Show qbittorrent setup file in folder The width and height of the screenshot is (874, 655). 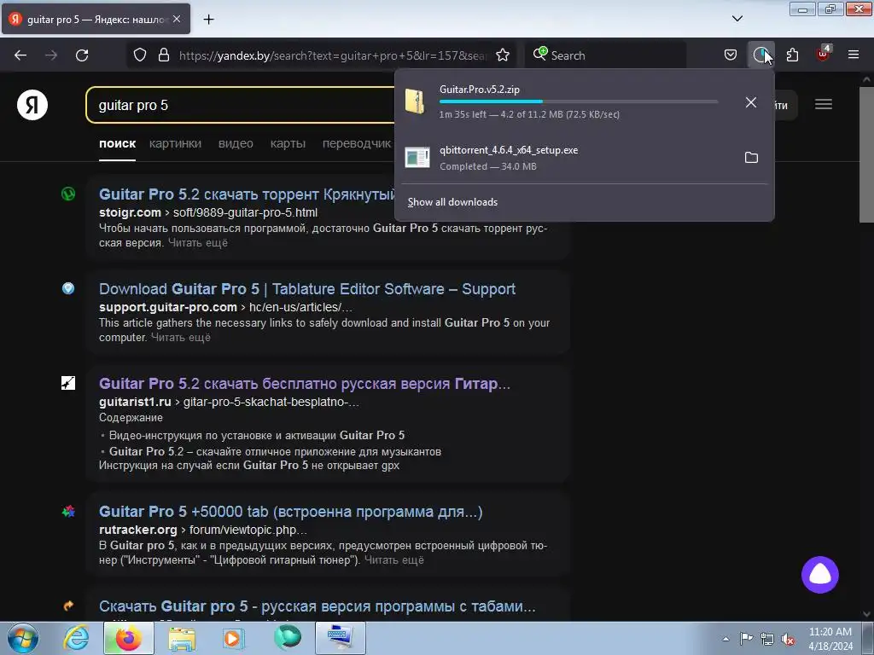pos(751,158)
